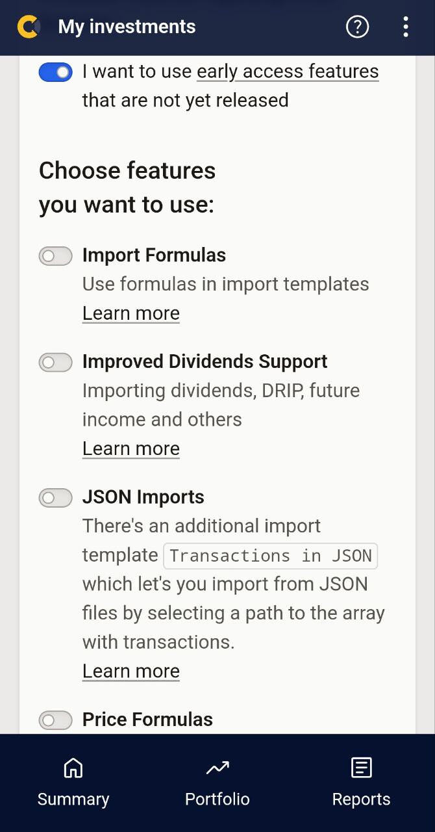The height and width of the screenshot is (832, 435).
Task: Enable the Import Formulas toggle
Action: pyautogui.click(x=55, y=256)
